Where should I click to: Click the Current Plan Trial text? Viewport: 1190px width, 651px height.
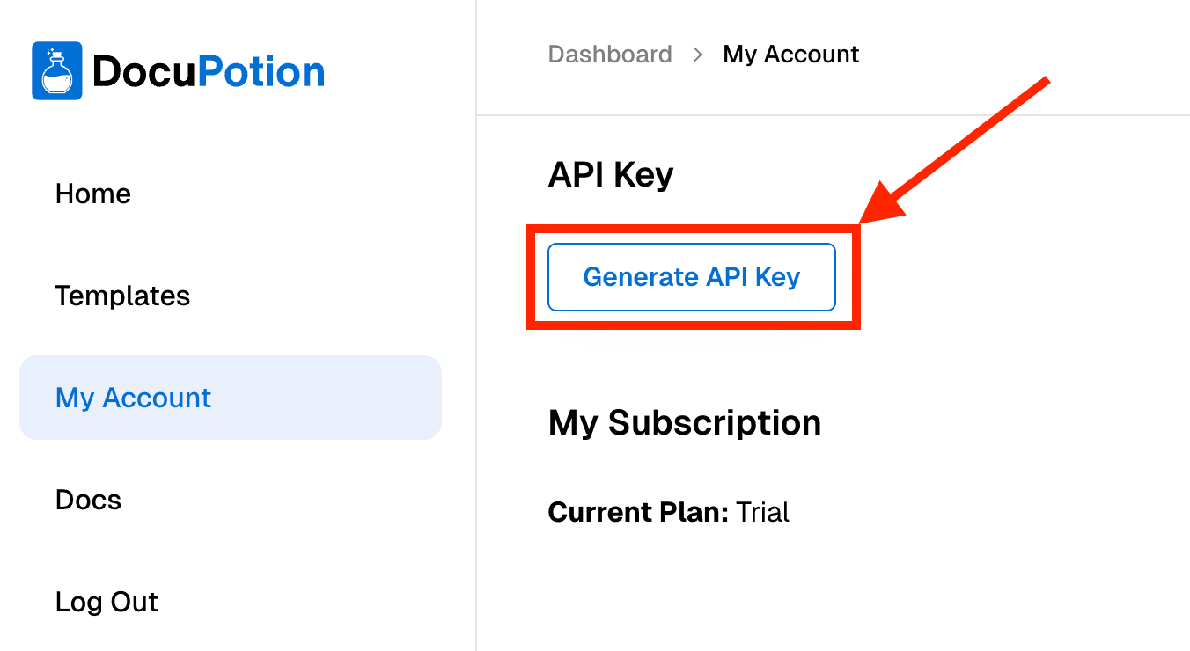(x=669, y=512)
